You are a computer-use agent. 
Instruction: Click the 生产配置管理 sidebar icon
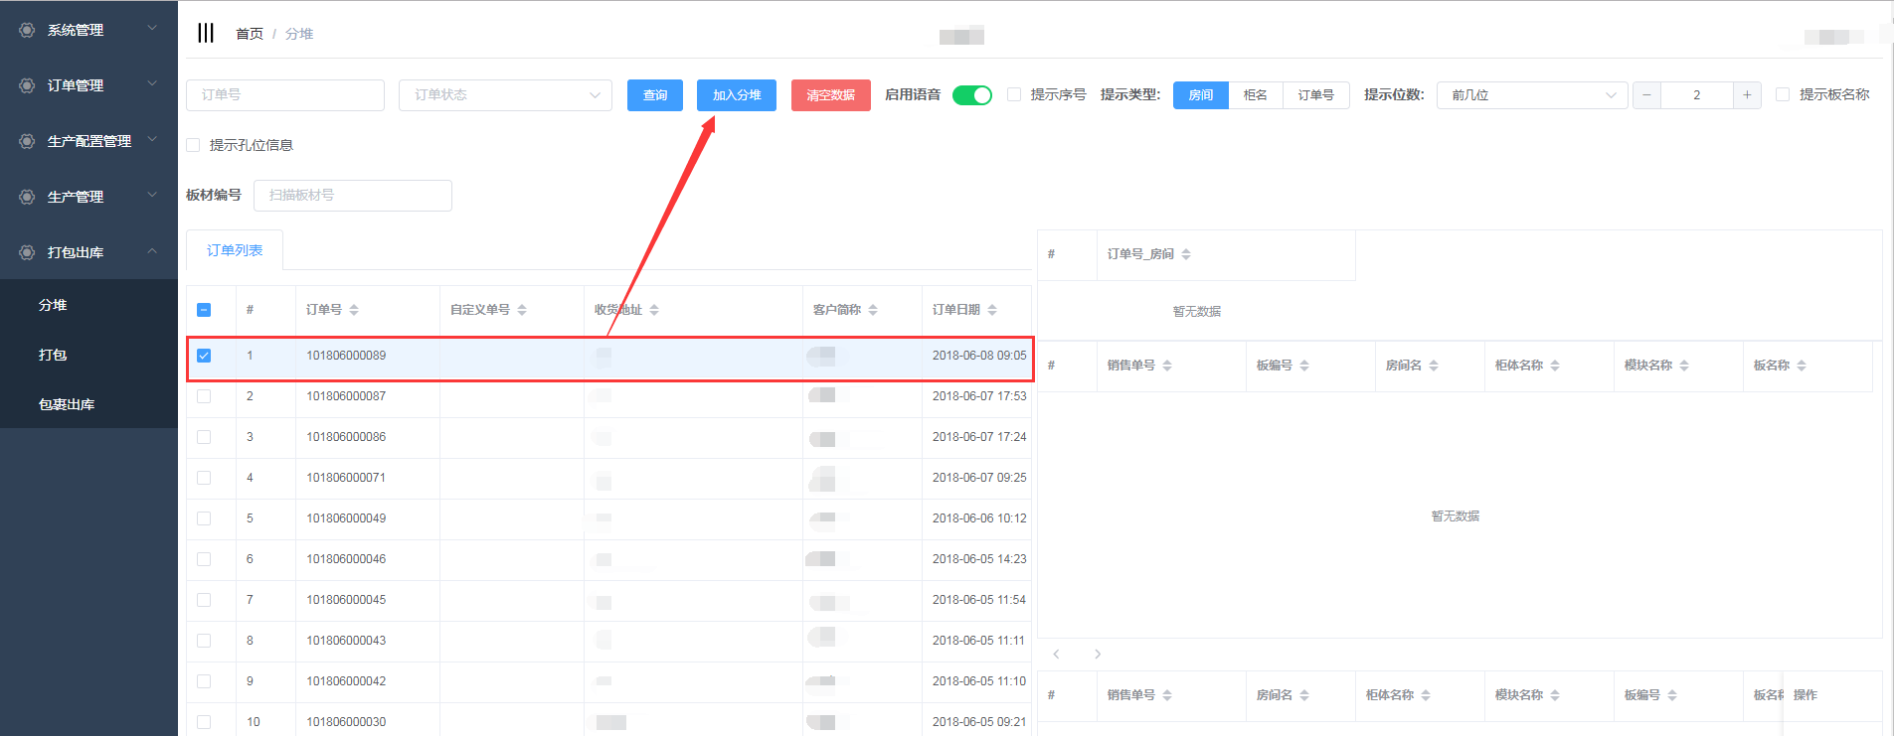click(27, 141)
